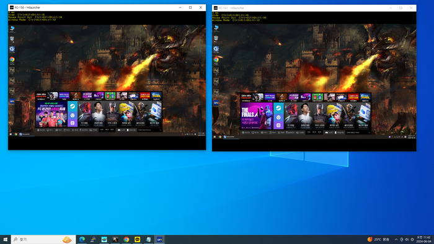The height and width of the screenshot is (244, 434).
Task: Click the host taskbar search box
Action: coord(43,239)
